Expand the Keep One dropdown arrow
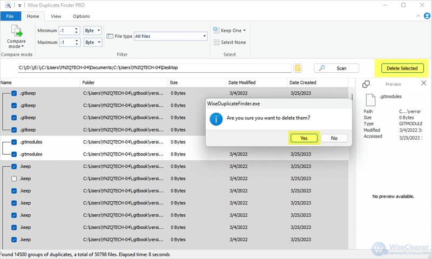432x259 pixels. click(x=245, y=30)
